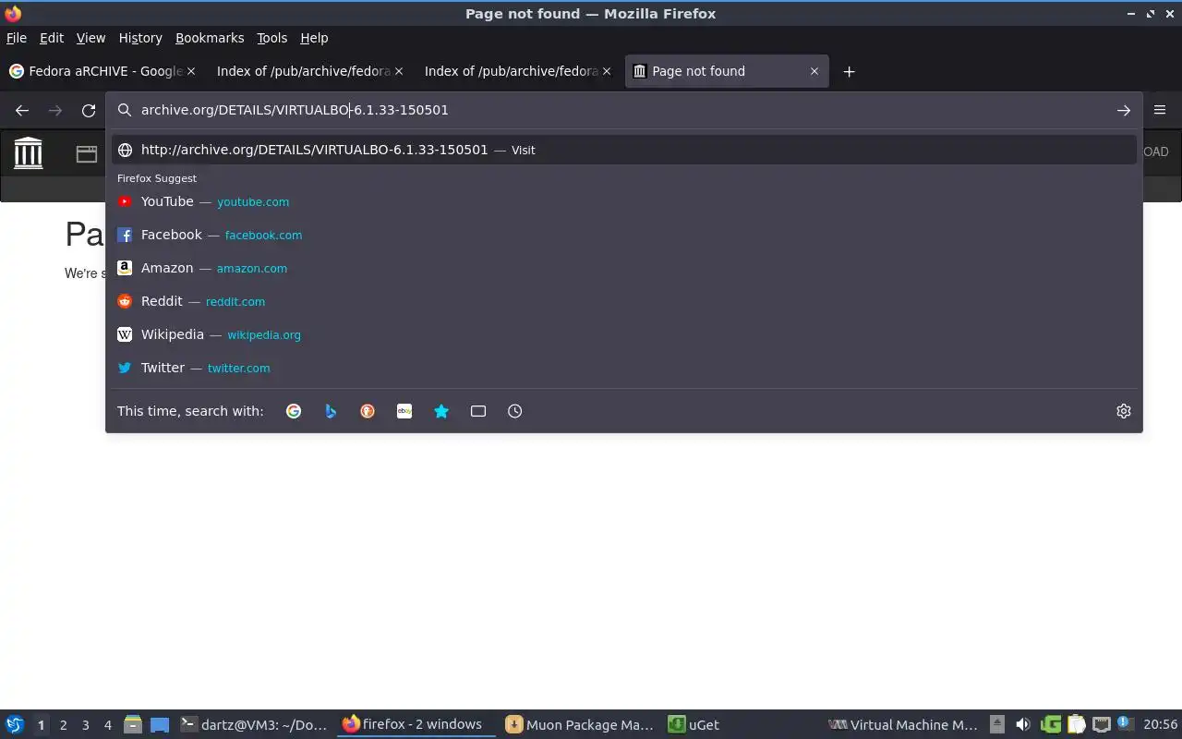This screenshot has width=1182, height=739.
Task: Search this time in History
Action: click(515, 411)
